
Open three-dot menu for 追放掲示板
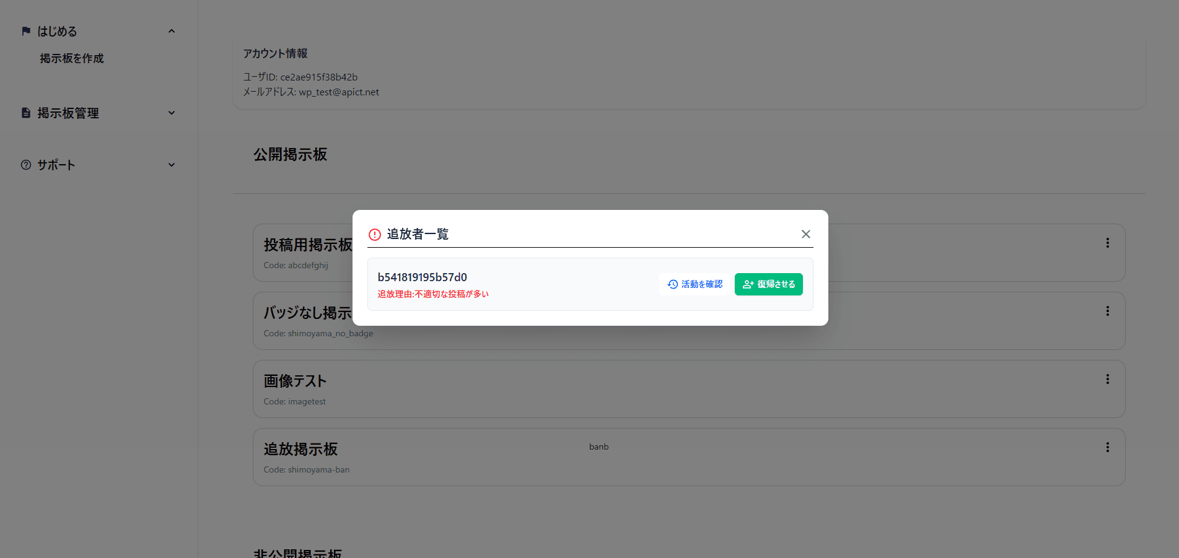pos(1107,448)
